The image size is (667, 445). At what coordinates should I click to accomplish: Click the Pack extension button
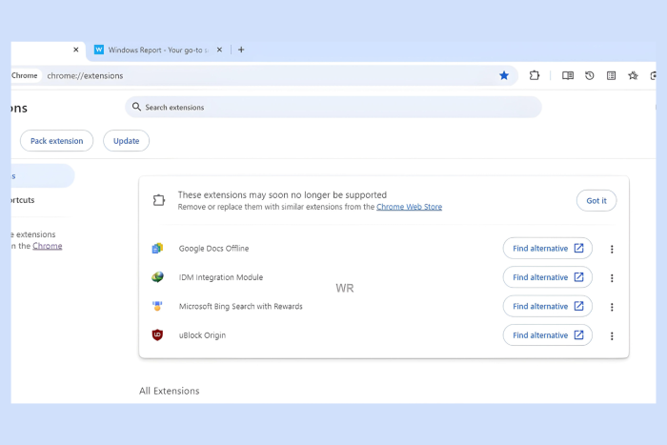click(x=56, y=141)
